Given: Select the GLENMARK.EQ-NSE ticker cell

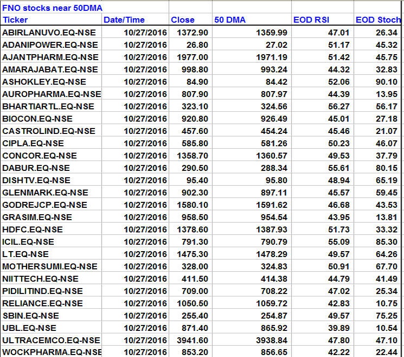Looking at the screenshot, I should click(x=45, y=193).
